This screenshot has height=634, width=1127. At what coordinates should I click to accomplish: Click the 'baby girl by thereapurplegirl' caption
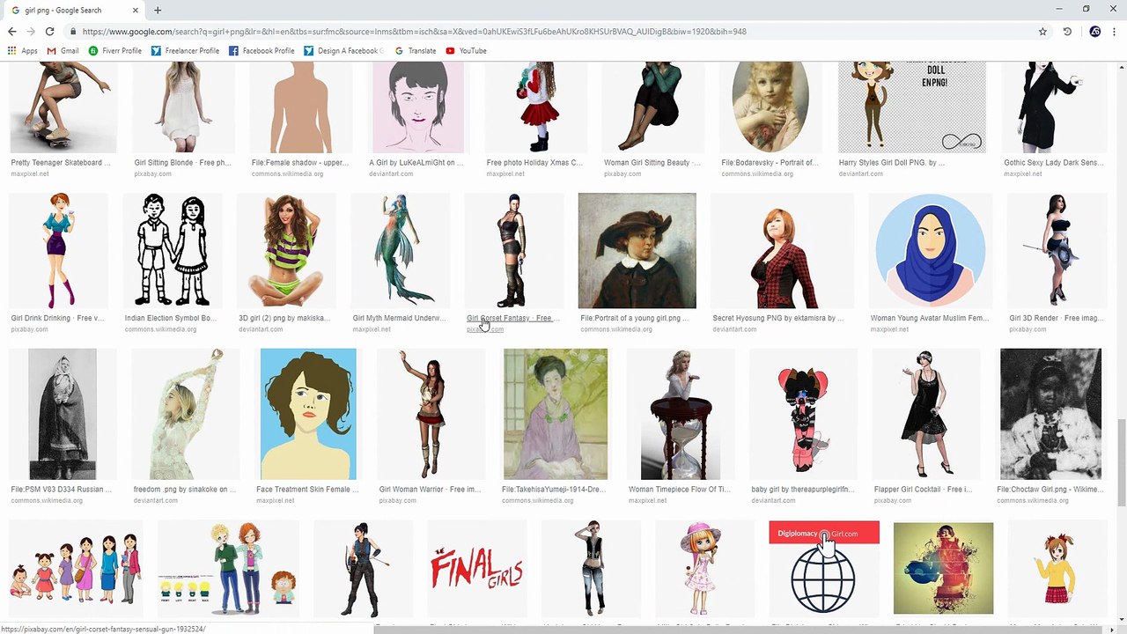[803, 490]
